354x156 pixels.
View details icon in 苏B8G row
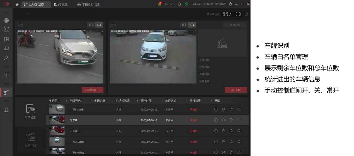(x=216, y=109)
